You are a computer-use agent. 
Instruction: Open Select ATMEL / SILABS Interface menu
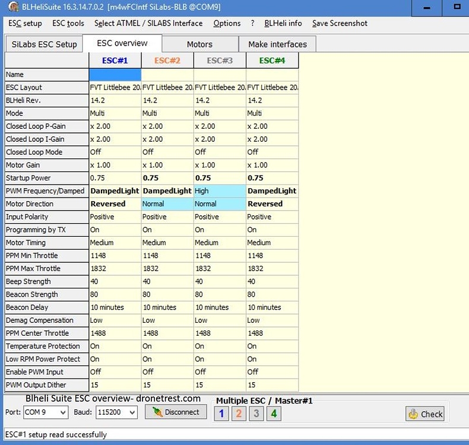[x=148, y=23]
